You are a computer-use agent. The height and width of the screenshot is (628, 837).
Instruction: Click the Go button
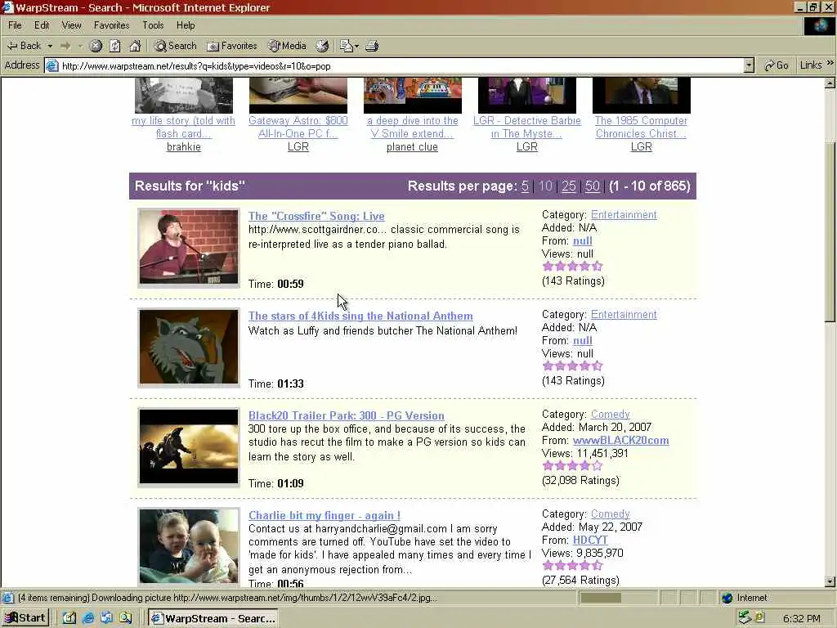777,65
